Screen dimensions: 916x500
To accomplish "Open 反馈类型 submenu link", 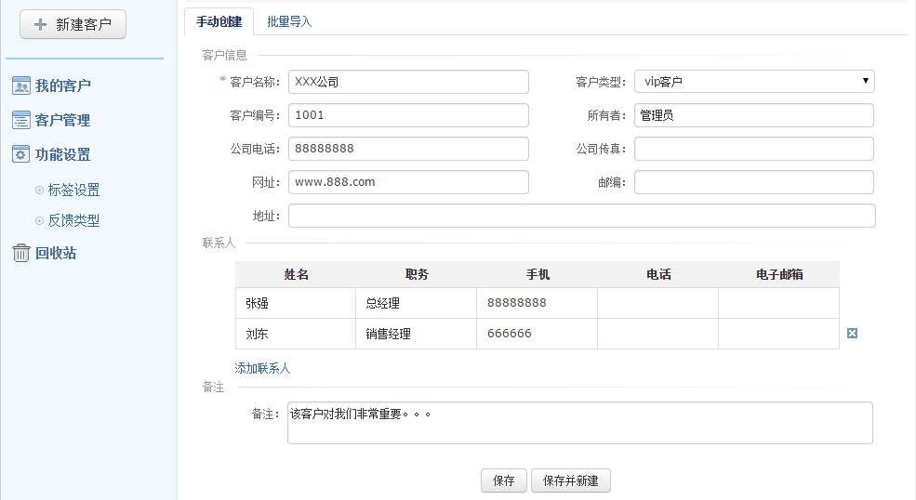I will point(73,221).
